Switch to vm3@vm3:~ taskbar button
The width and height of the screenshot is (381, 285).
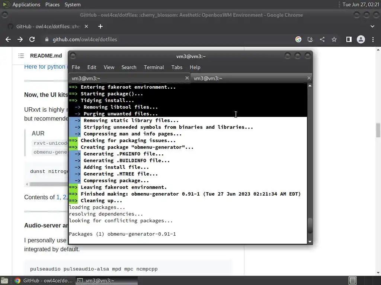pyautogui.click(x=107, y=281)
